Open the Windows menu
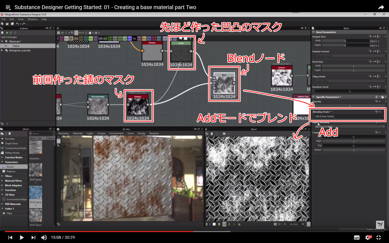The height and width of the screenshot is (243, 389). 32,19
